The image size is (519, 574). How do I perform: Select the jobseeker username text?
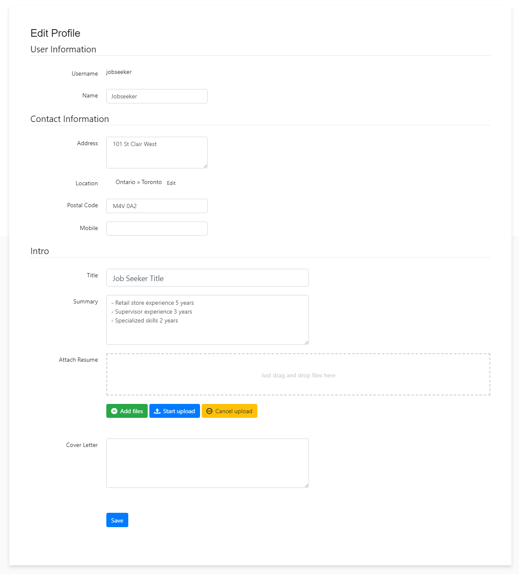click(x=119, y=72)
